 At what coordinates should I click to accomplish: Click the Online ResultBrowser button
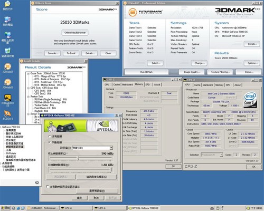coord(75,33)
